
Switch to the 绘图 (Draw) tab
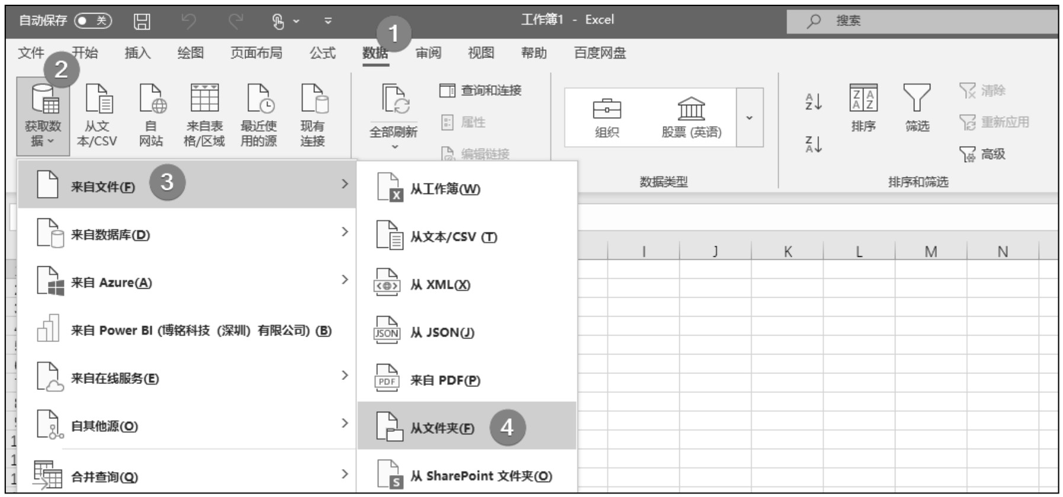tap(191, 53)
